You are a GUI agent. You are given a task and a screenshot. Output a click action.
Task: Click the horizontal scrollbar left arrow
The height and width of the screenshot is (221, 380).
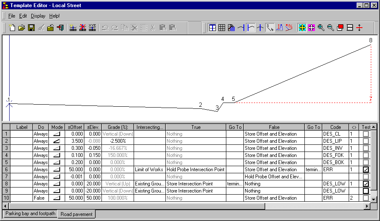5,206
